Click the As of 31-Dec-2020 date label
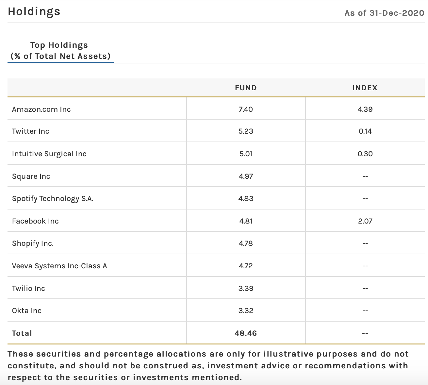The width and height of the screenshot is (428, 385). (x=384, y=13)
